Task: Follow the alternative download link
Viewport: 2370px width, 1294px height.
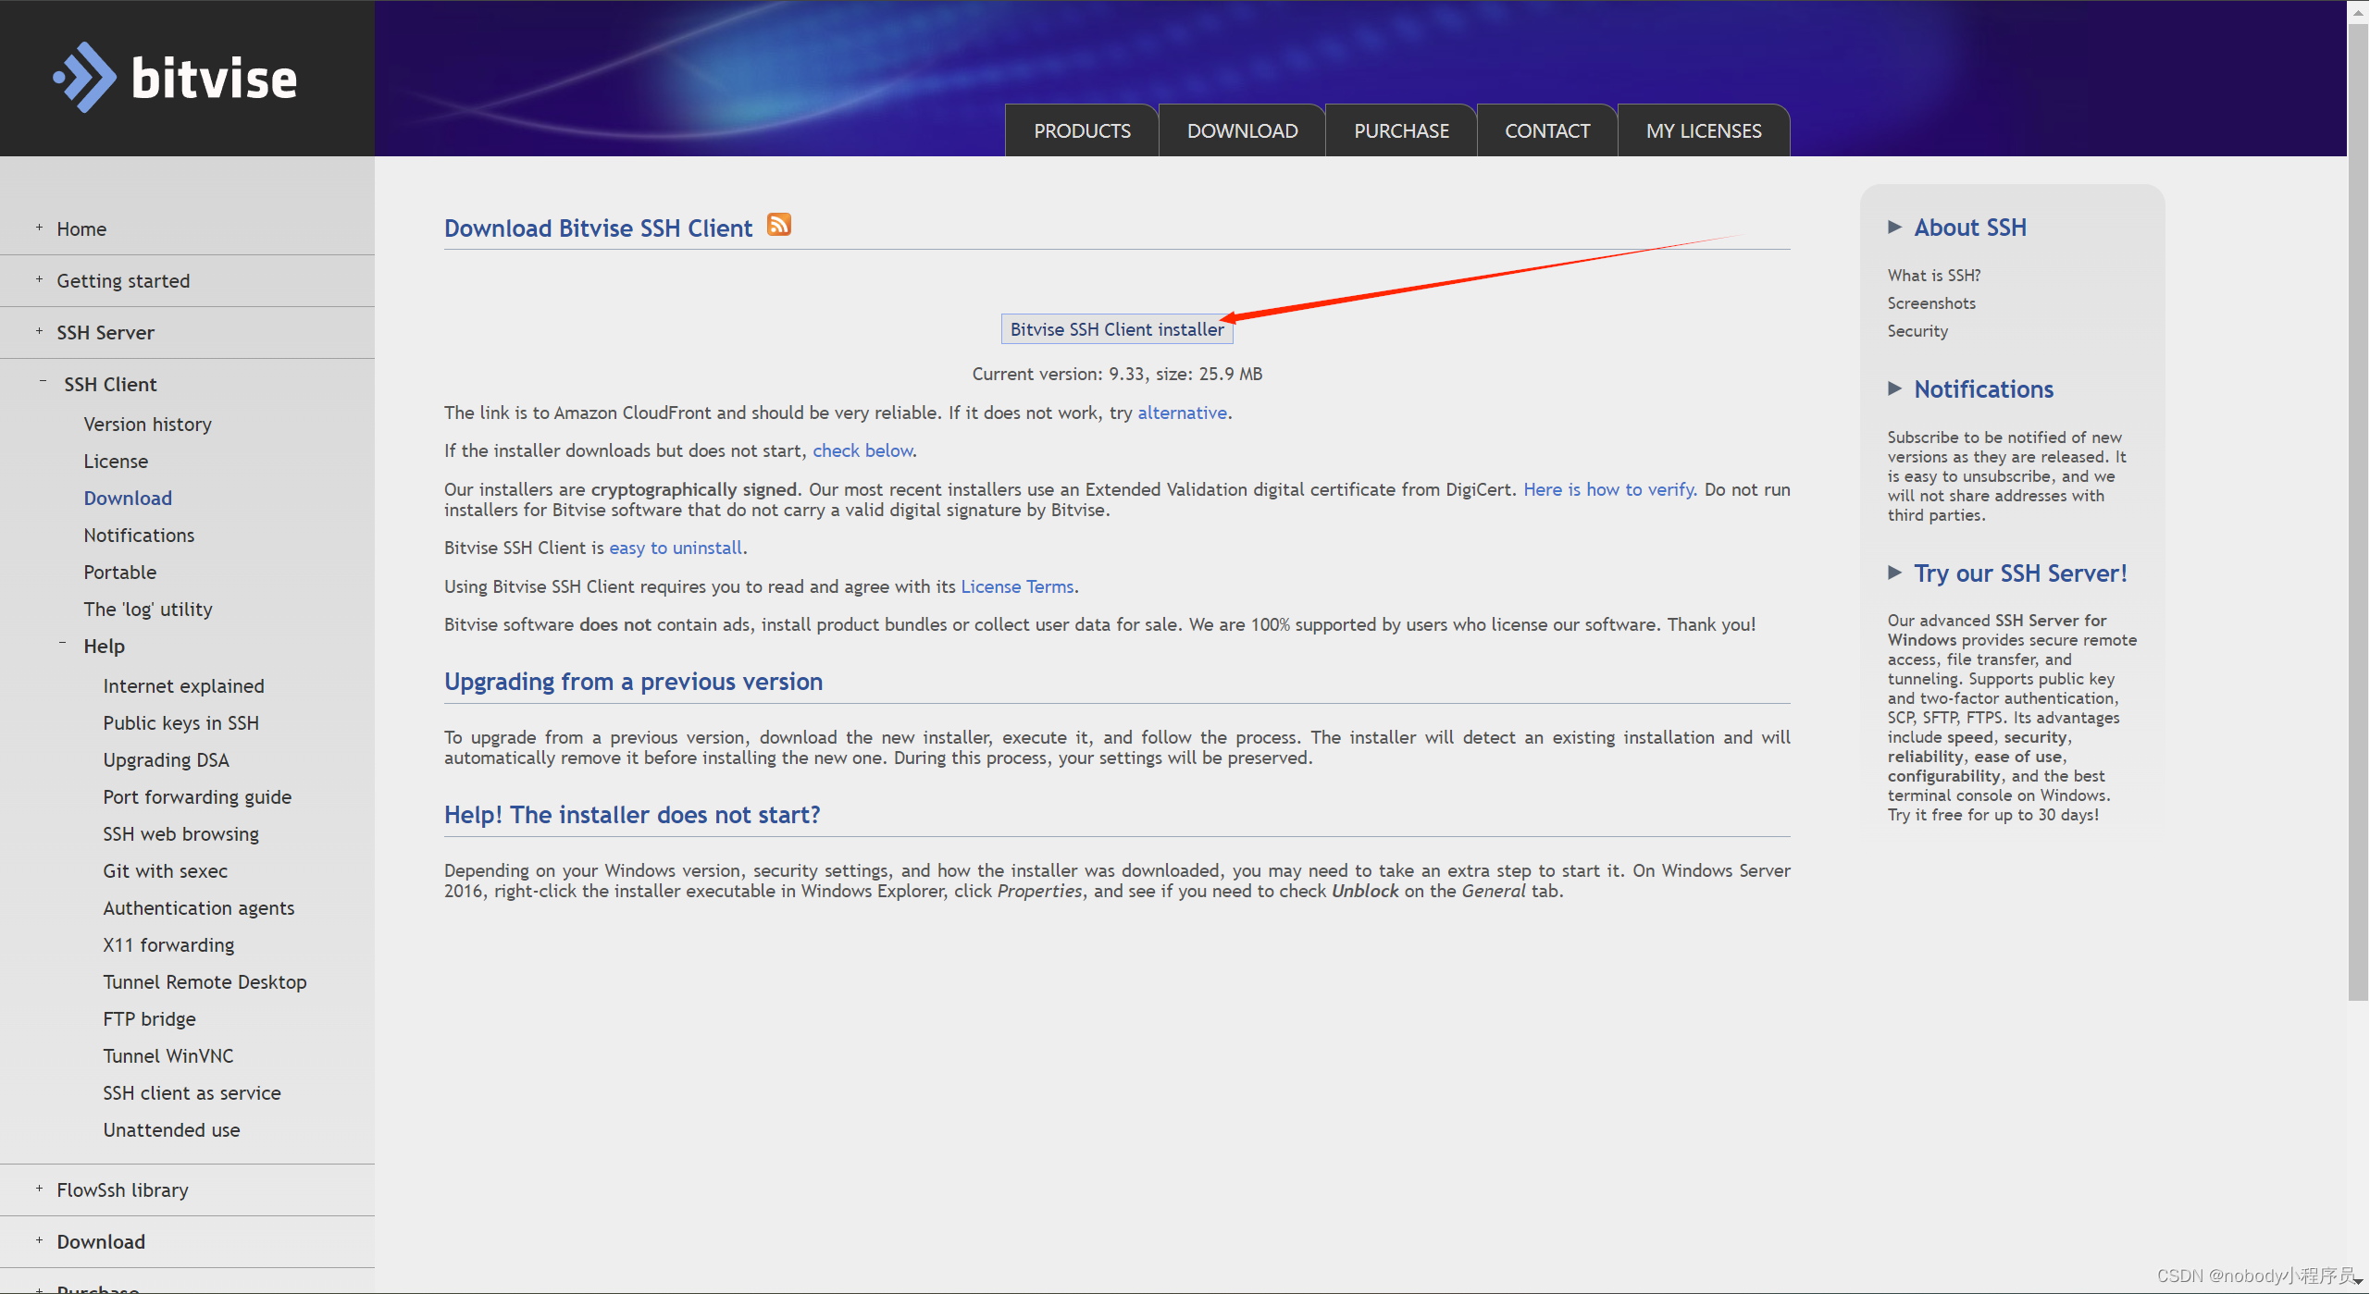Action: click(1181, 413)
